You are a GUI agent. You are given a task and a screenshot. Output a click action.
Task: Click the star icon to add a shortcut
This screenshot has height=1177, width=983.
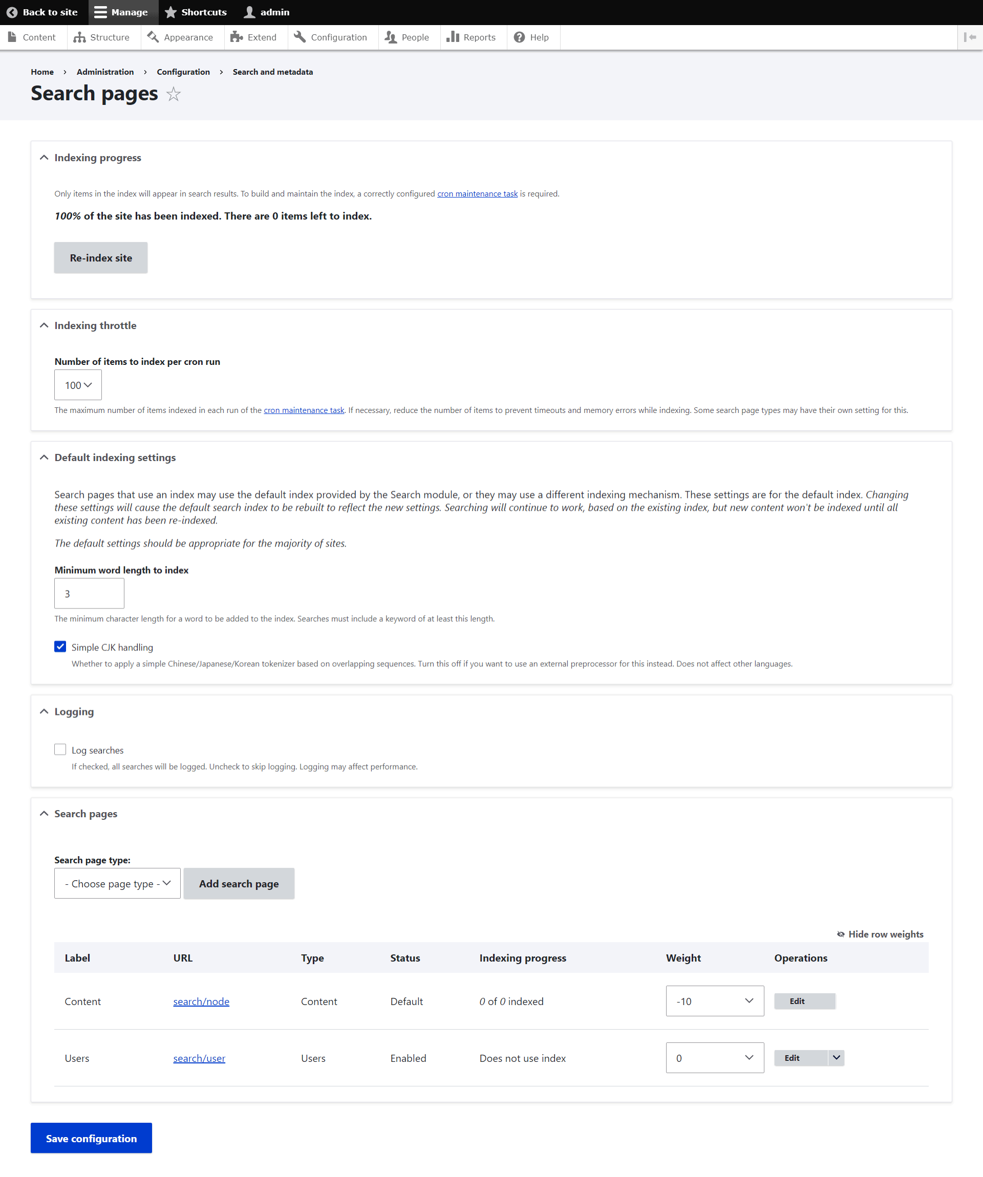[173, 94]
